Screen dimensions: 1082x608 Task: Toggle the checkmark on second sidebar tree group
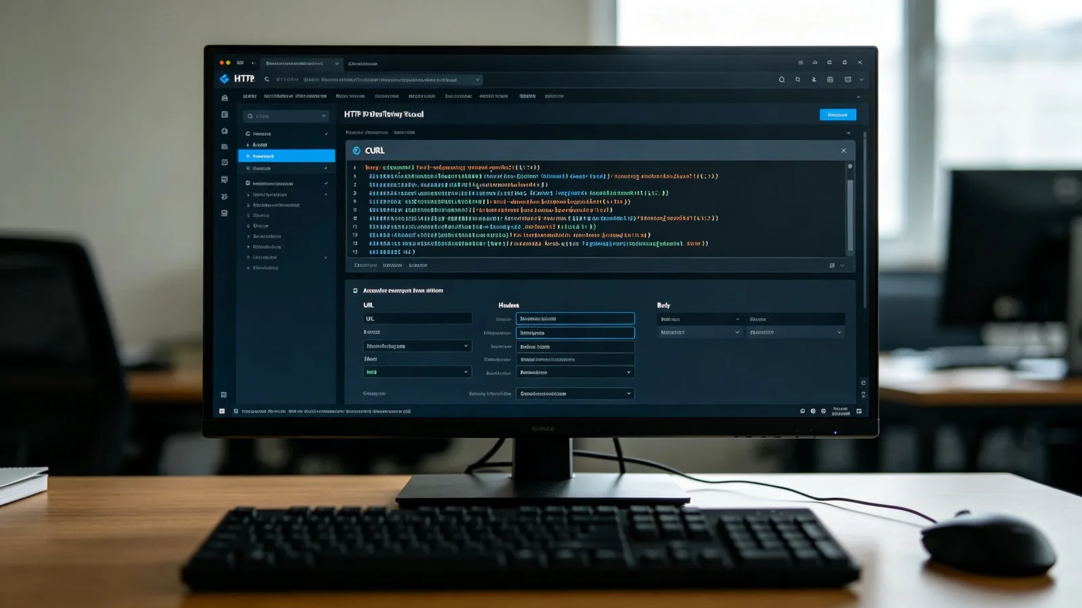[x=326, y=183]
